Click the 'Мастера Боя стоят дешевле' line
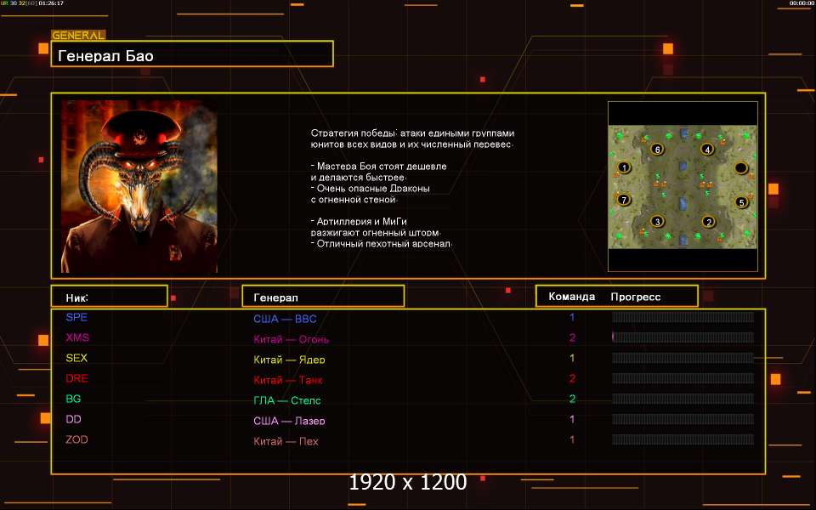This screenshot has width=816, height=510. 379,167
